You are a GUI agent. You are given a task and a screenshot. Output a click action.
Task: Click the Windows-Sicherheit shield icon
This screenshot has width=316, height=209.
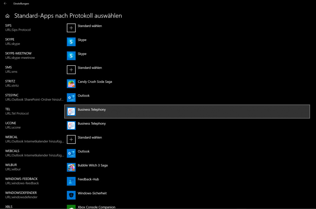71,195
